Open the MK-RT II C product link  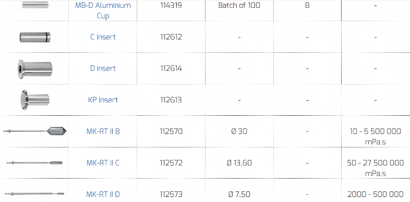[x=103, y=163]
